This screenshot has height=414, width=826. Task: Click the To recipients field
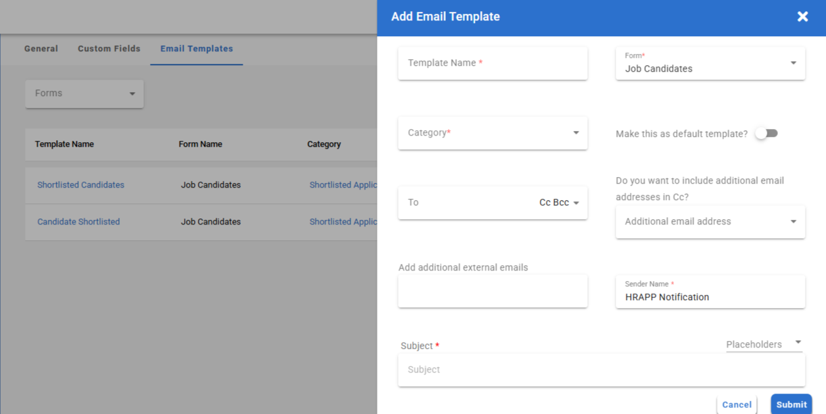point(466,203)
